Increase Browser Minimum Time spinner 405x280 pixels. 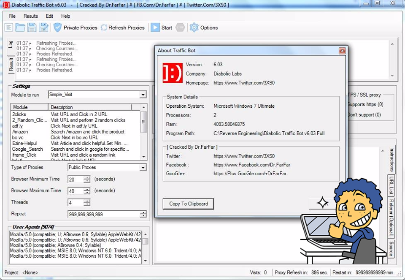[87, 177]
